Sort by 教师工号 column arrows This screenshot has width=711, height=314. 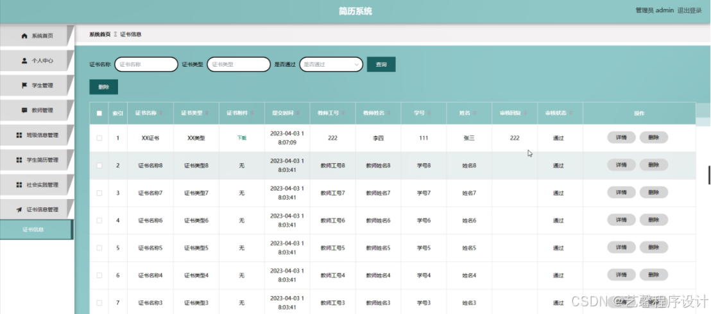(343, 113)
